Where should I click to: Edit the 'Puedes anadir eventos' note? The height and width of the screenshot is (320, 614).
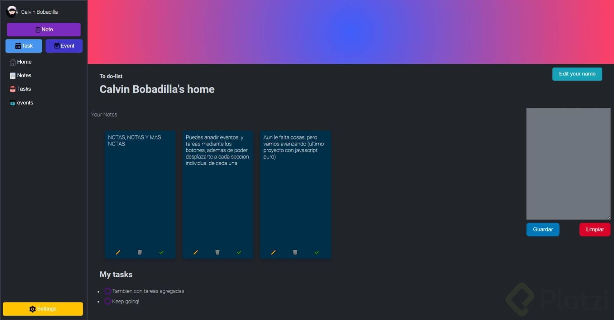(x=196, y=252)
